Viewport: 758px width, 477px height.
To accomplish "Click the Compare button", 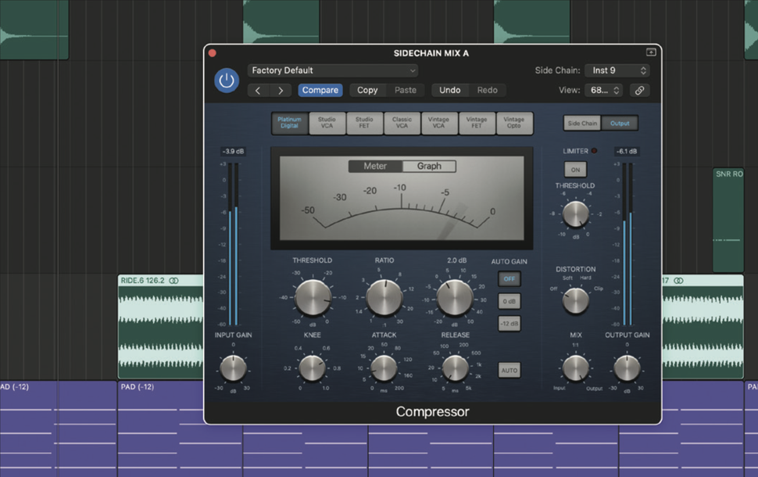I will click(320, 90).
